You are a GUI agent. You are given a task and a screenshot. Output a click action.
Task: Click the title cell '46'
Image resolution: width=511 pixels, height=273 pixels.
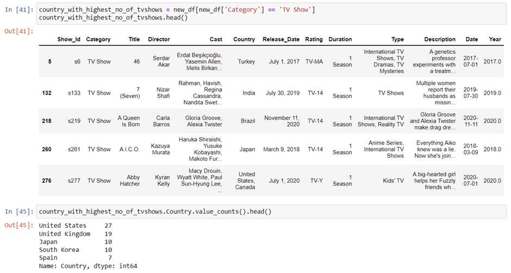(136, 61)
